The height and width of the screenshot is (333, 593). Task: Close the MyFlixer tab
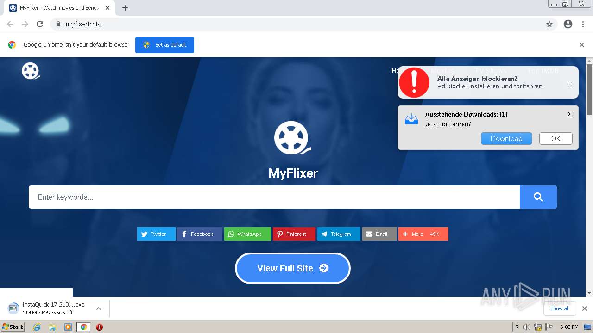[x=107, y=8]
